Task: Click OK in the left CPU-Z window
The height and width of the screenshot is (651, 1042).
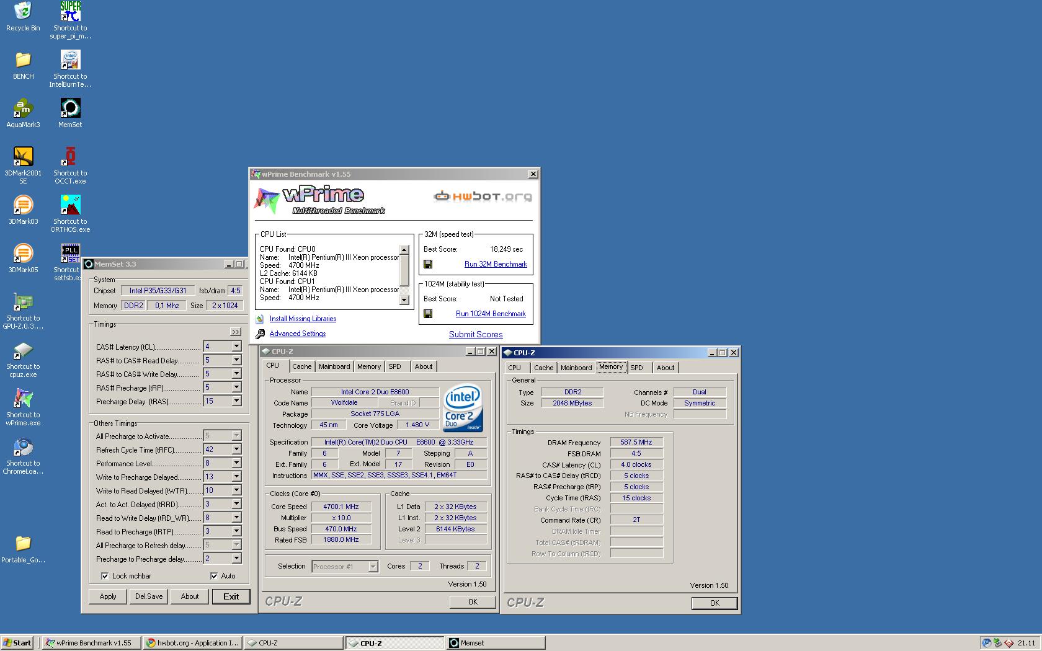Action: 473,601
